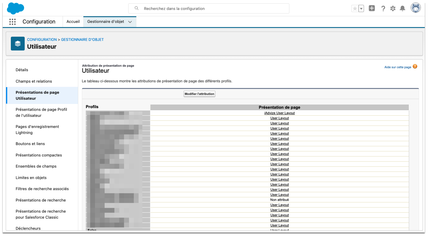The width and height of the screenshot is (429, 237).
Task: Click the favorites star icon
Action: pyautogui.click(x=355, y=9)
